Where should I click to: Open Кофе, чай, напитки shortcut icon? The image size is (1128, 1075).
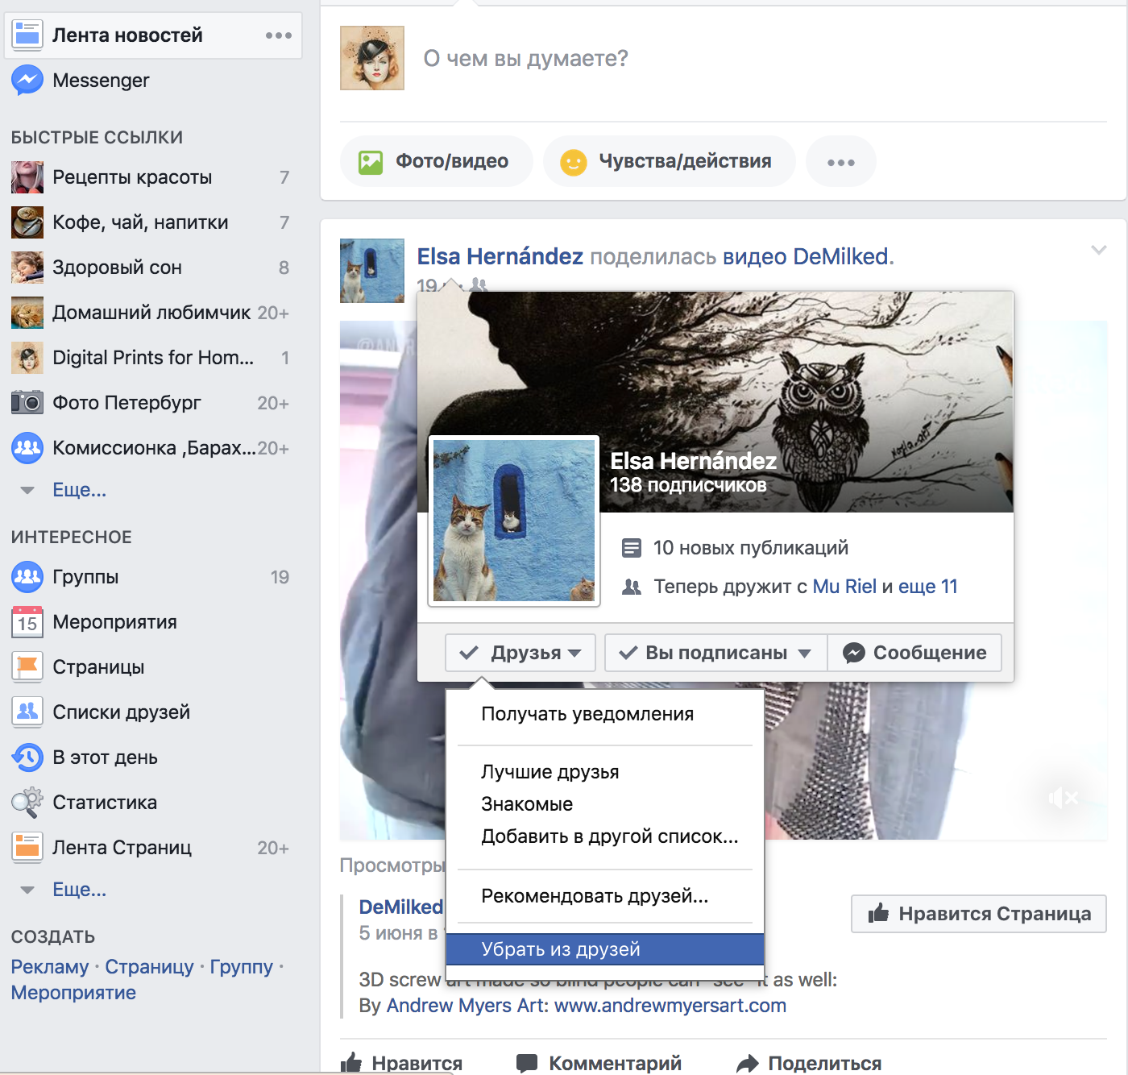point(27,222)
